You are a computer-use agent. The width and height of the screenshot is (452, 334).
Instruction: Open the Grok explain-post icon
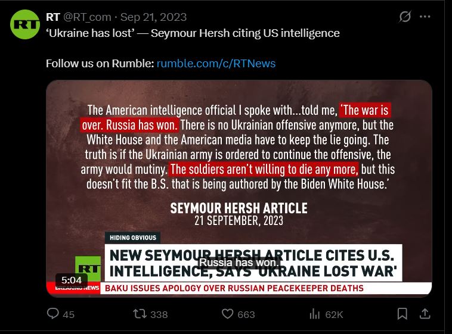[405, 17]
